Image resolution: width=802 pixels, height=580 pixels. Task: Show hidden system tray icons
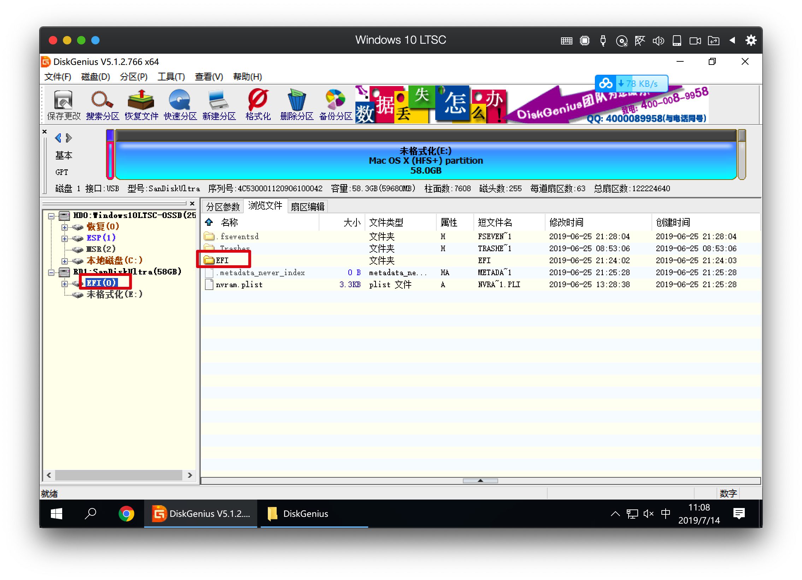(x=615, y=514)
